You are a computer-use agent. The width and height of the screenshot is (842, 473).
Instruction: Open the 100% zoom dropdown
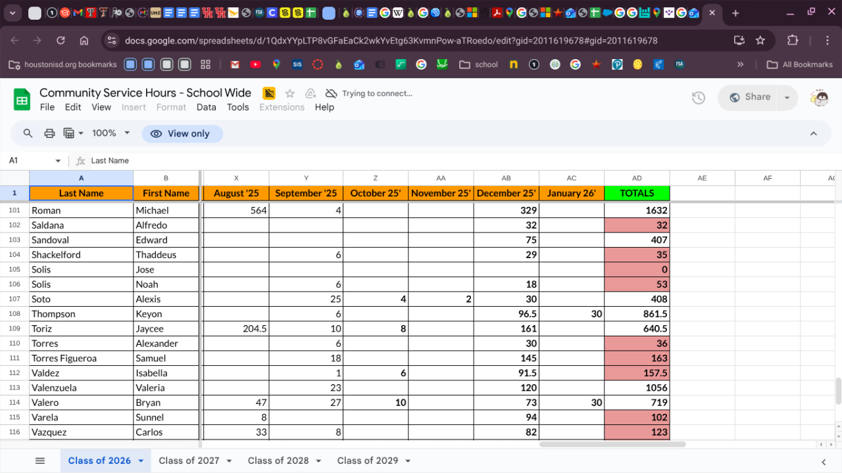[111, 133]
